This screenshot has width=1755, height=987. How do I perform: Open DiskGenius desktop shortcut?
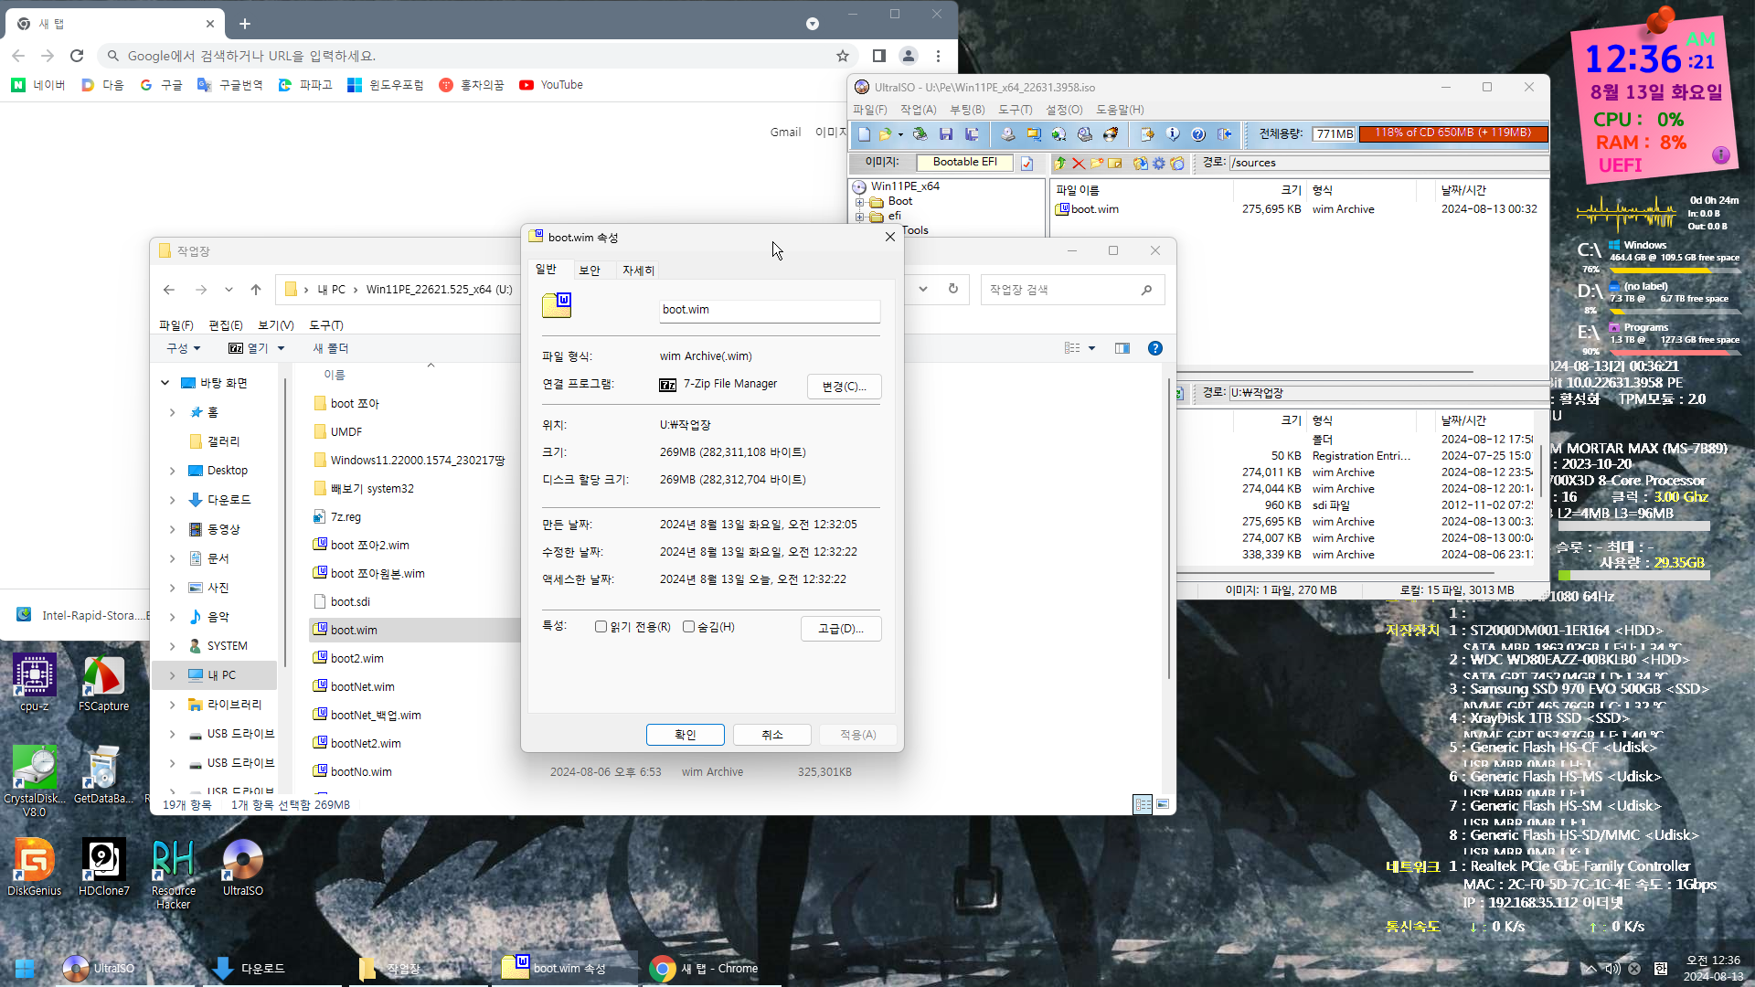point(34,867)
